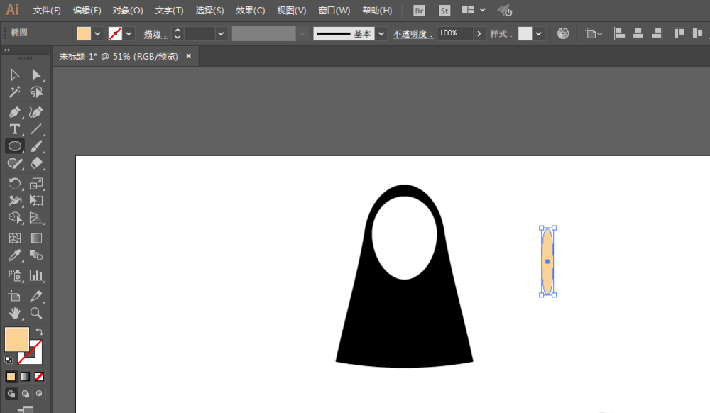
Task: Open the workspace layout switcher dropdown
Action: click(x=483, y=10)
